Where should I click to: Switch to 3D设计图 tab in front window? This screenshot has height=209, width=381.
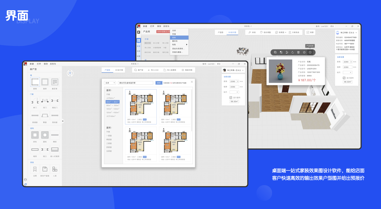click(119, 70)
